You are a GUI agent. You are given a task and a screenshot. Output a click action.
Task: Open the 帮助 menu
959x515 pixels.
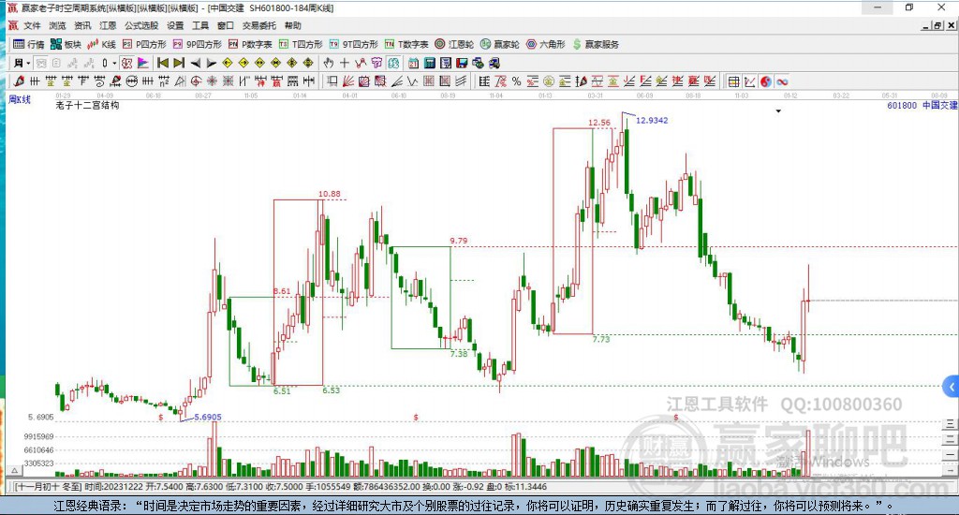[x=292, y=25]
